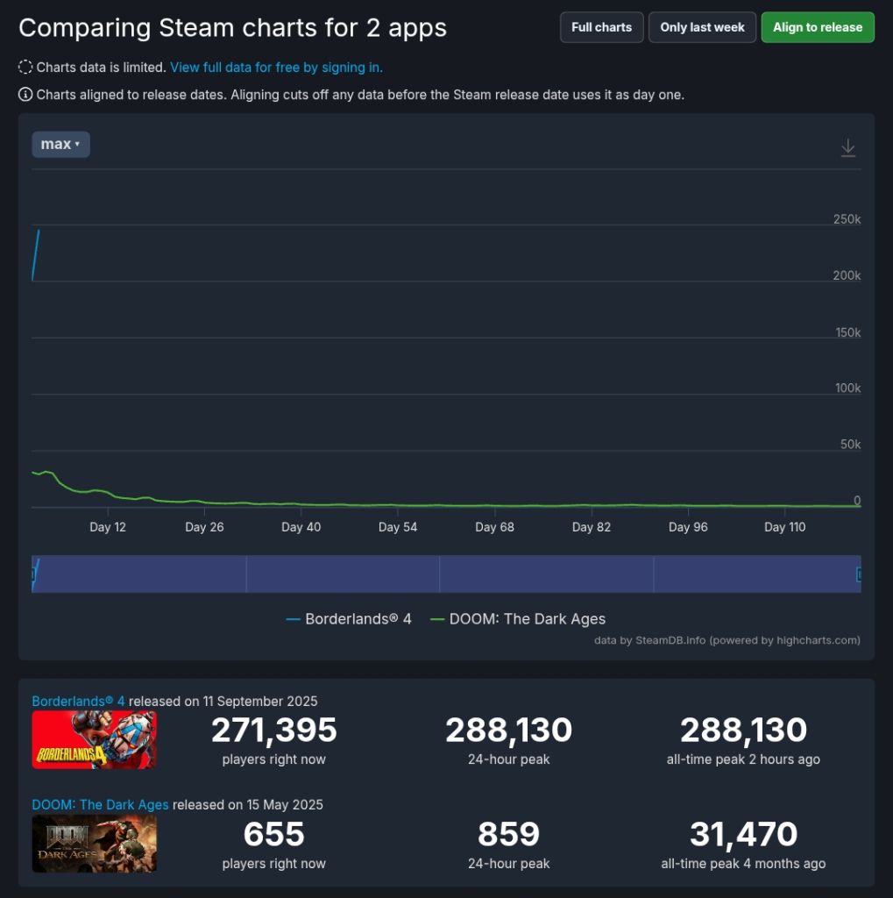Click the Full charts button

pyautogui.click(x=602, y=27)
